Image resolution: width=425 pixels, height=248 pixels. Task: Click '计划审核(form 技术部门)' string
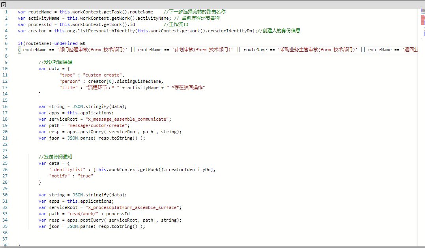pyautogui.click(x=202, y=50)
